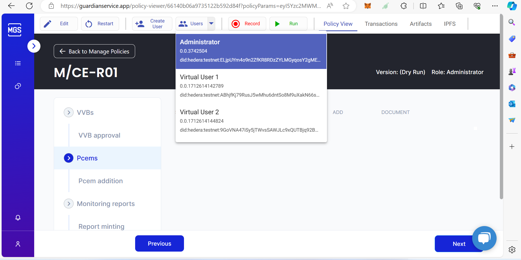Open Edge sidebar settings gear
Image resolution: width=521 pixels, height=260 pixels.
tap(512, 250)
